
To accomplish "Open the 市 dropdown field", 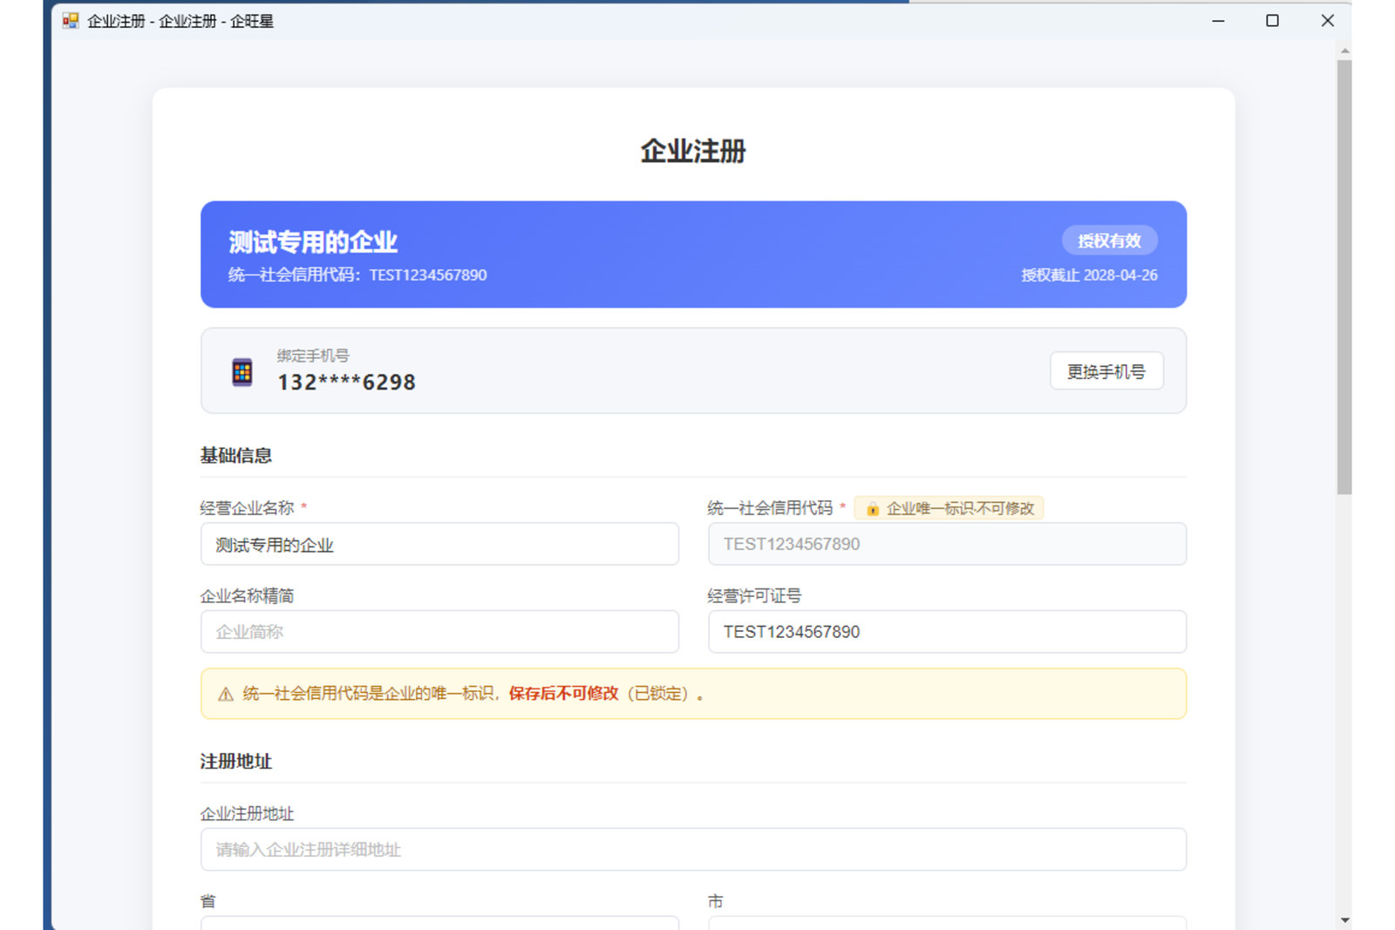I will click(x=947, y=923).
